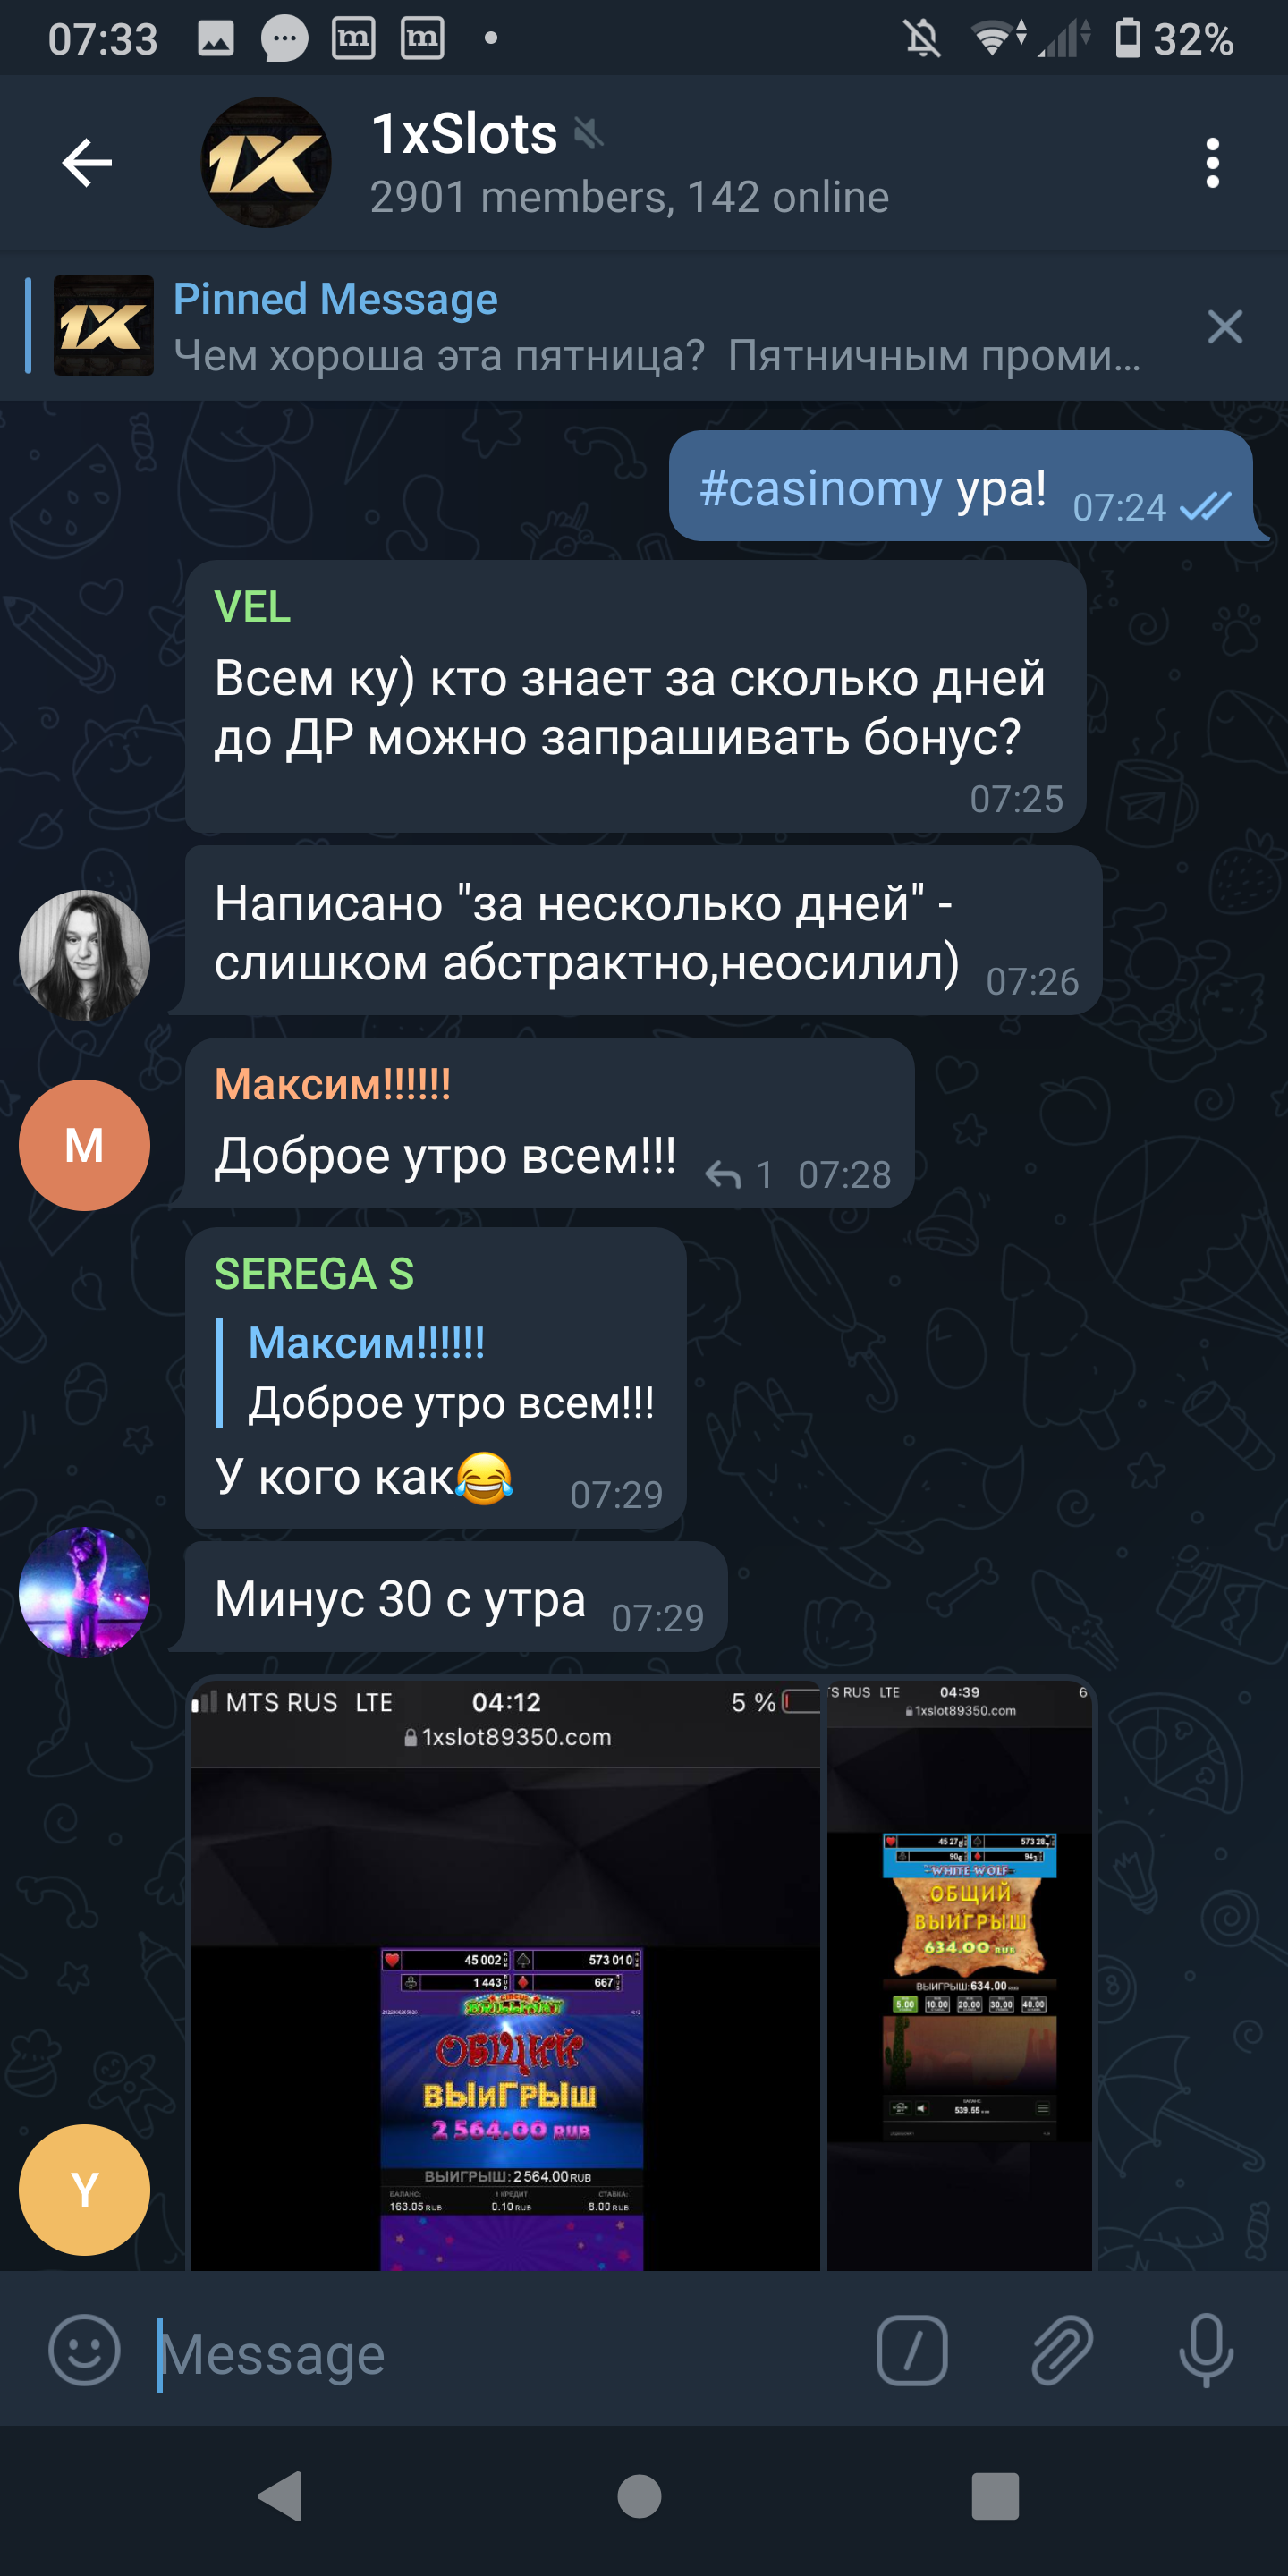The image size is (1288, 2576).
Task: Tap the microphone voice message icon
Action: point(1206,2351)
